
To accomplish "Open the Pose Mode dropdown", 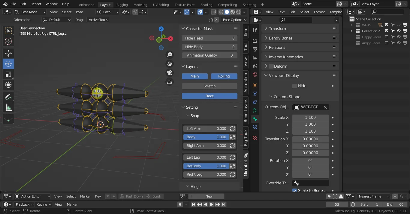I will 30,12.
